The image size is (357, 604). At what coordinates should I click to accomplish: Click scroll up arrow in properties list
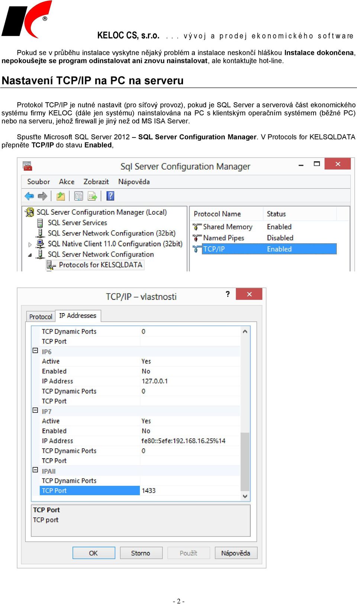coord(245,331)
